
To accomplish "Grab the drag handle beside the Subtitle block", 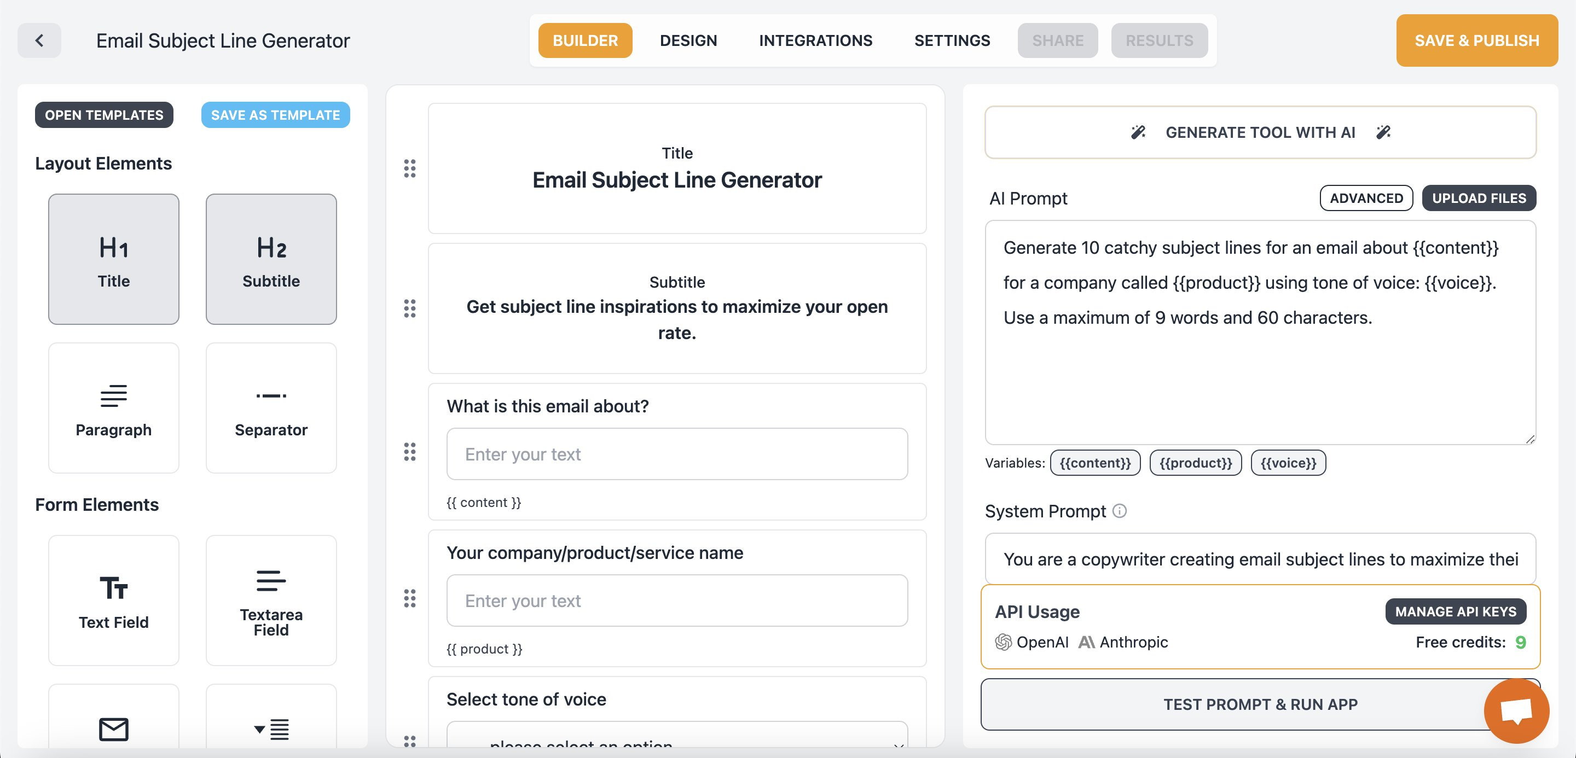I will tap(410, 308).
